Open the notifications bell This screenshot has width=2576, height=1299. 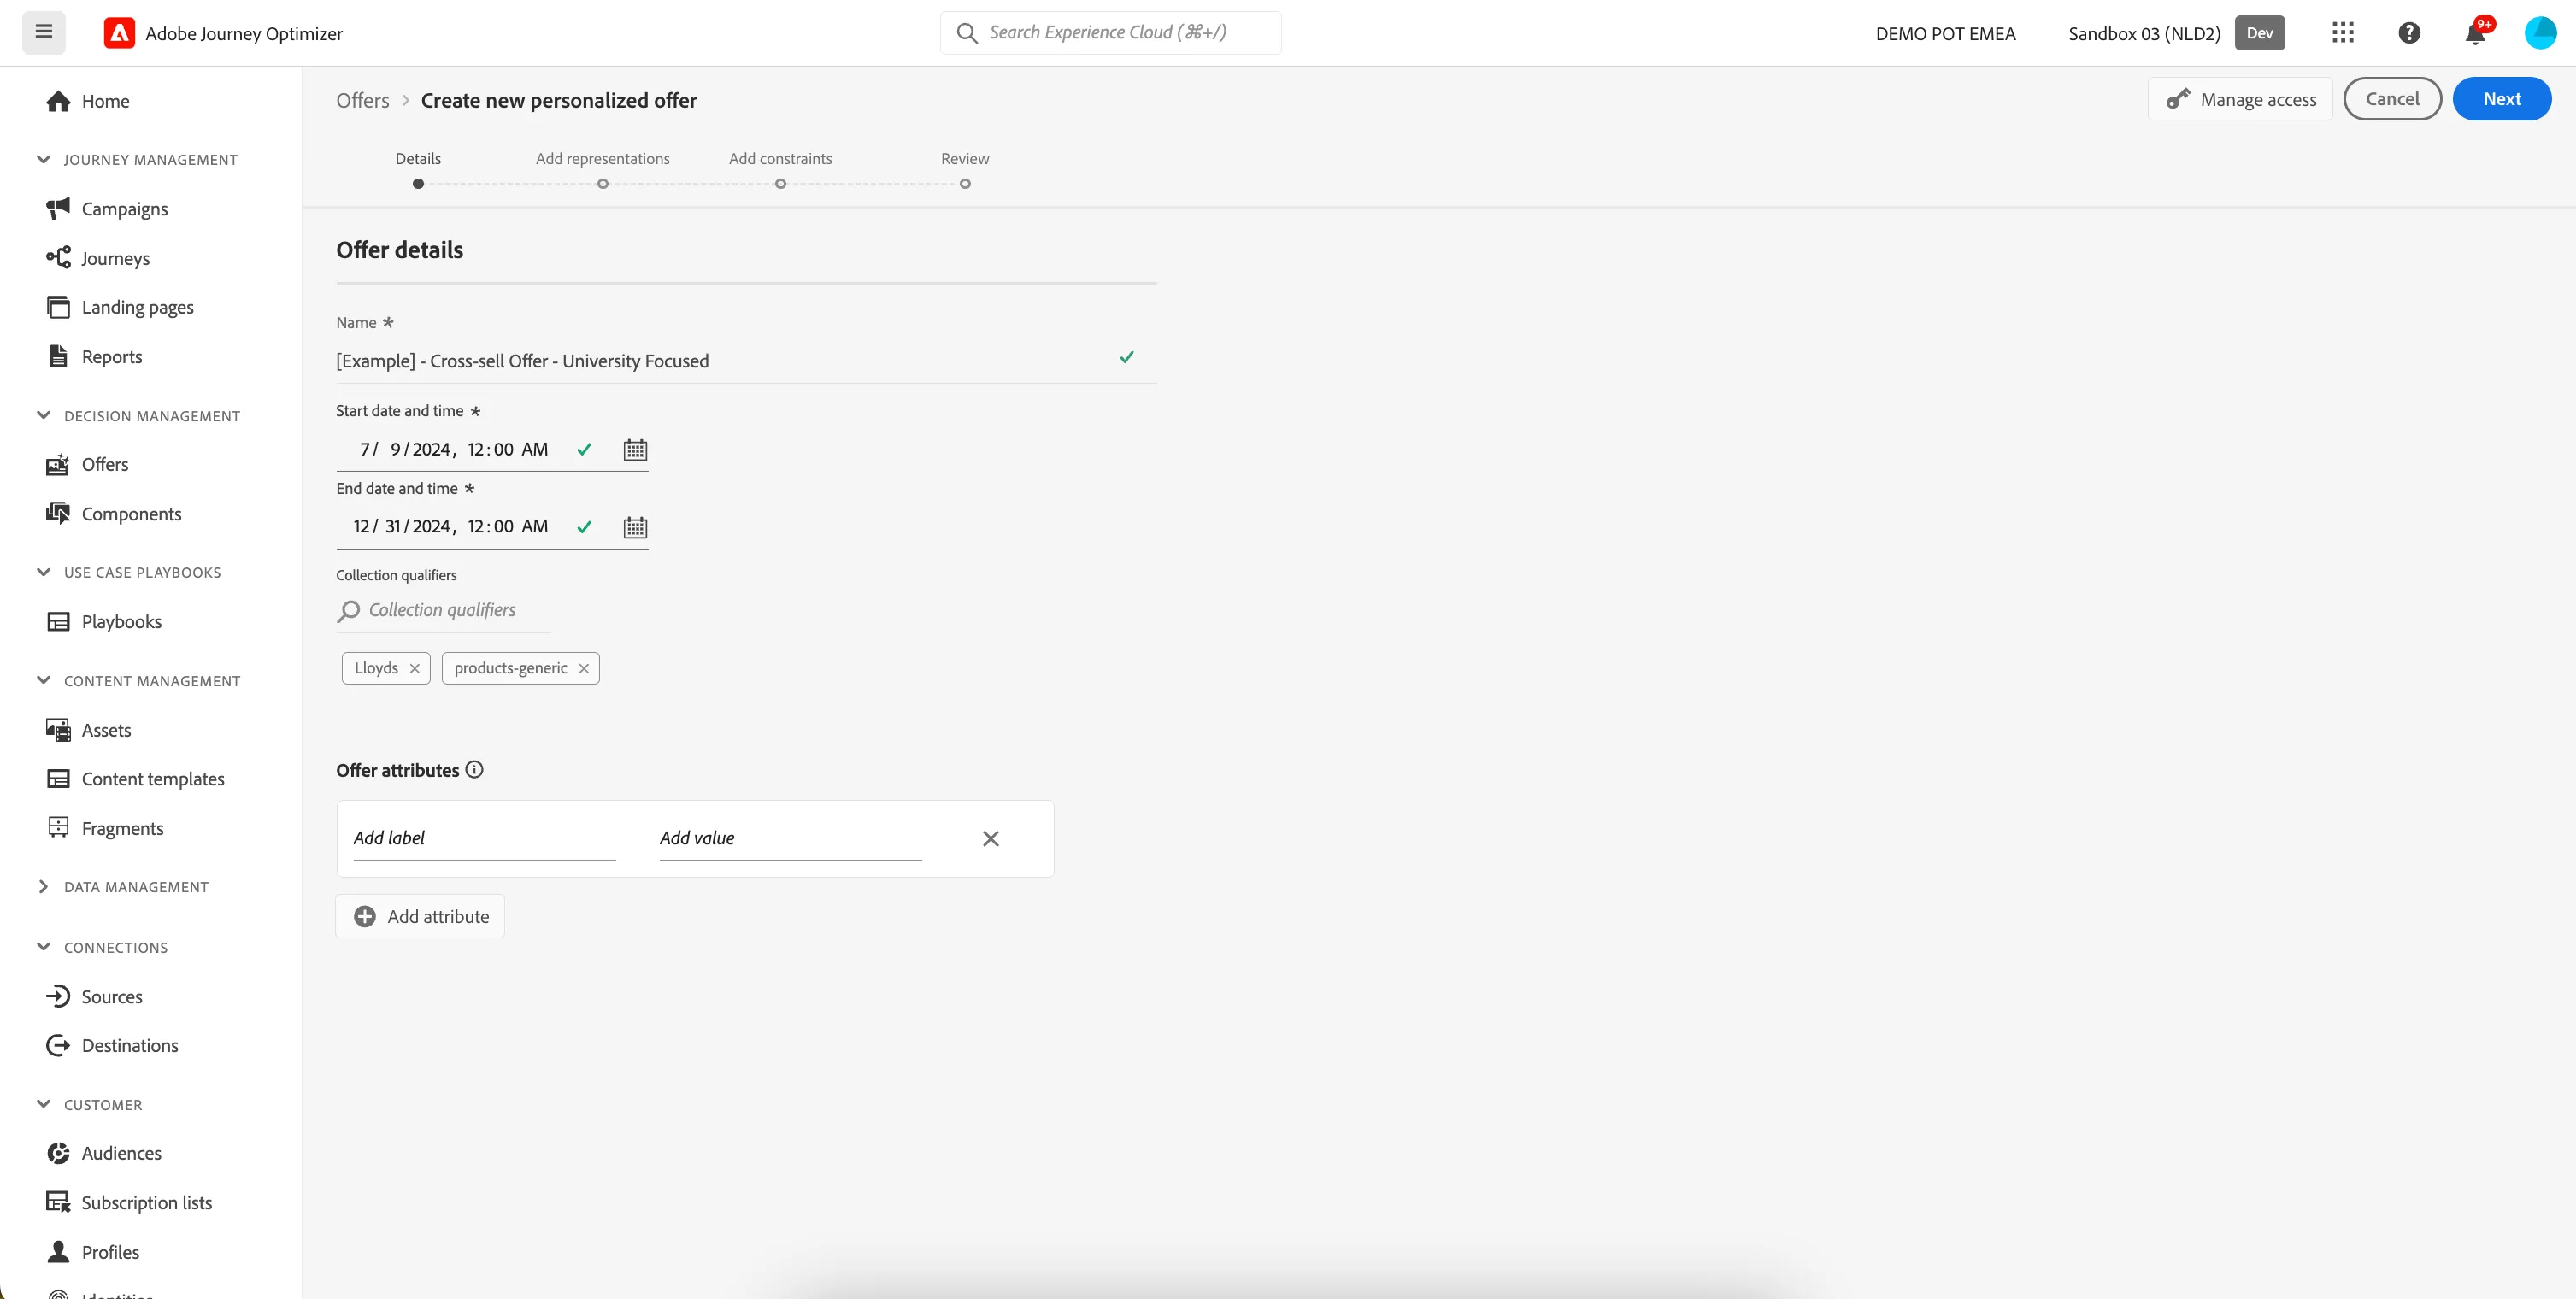tap(2475, 34)
